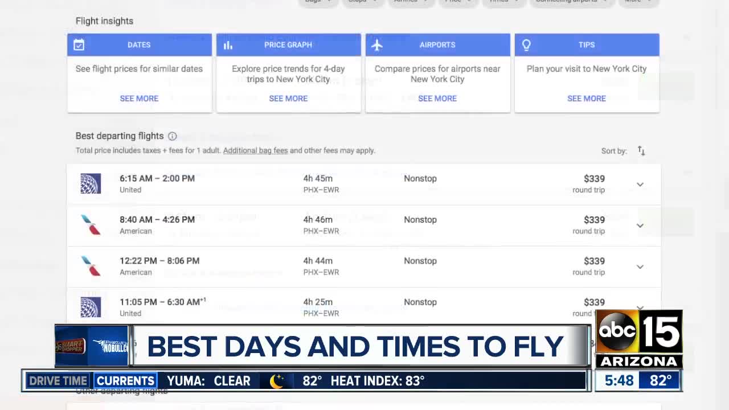Click the 4h 25m duration text
The height and width of the screenshot is (410, 729).
point(318,302)
